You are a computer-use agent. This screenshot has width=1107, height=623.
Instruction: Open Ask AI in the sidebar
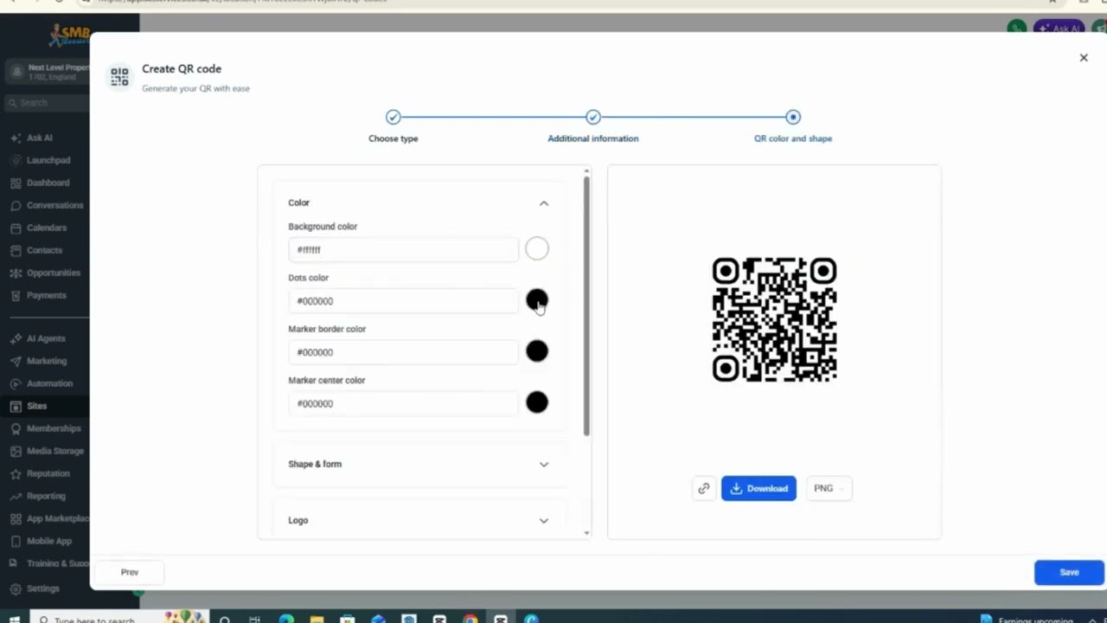point(40,138)
